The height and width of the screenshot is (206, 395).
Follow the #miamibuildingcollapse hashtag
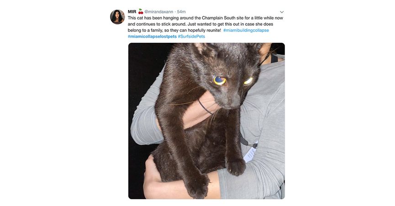pyautogui.click(x=246, y=30)
